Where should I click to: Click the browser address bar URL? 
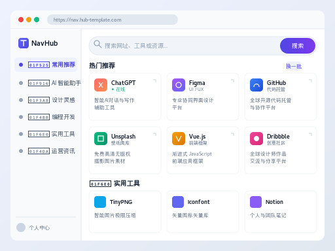pos(113,20)
